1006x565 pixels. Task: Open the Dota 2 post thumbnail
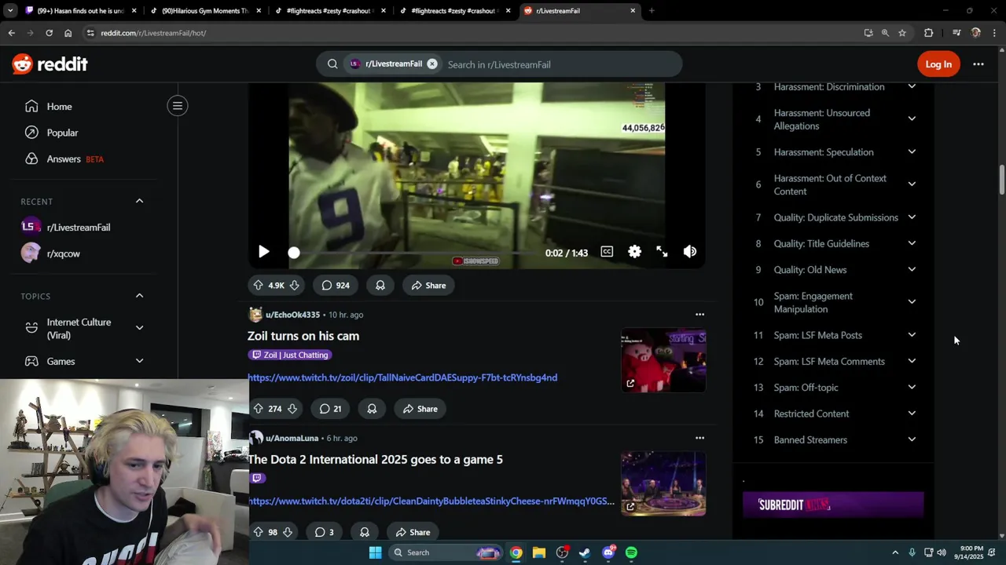click(663, 483)
